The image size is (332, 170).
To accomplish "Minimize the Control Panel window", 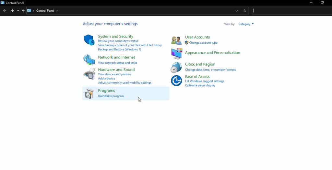I will coord(311,3).
